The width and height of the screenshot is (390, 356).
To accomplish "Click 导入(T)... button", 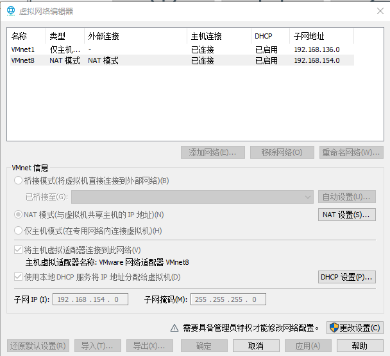I will [97, 346].
